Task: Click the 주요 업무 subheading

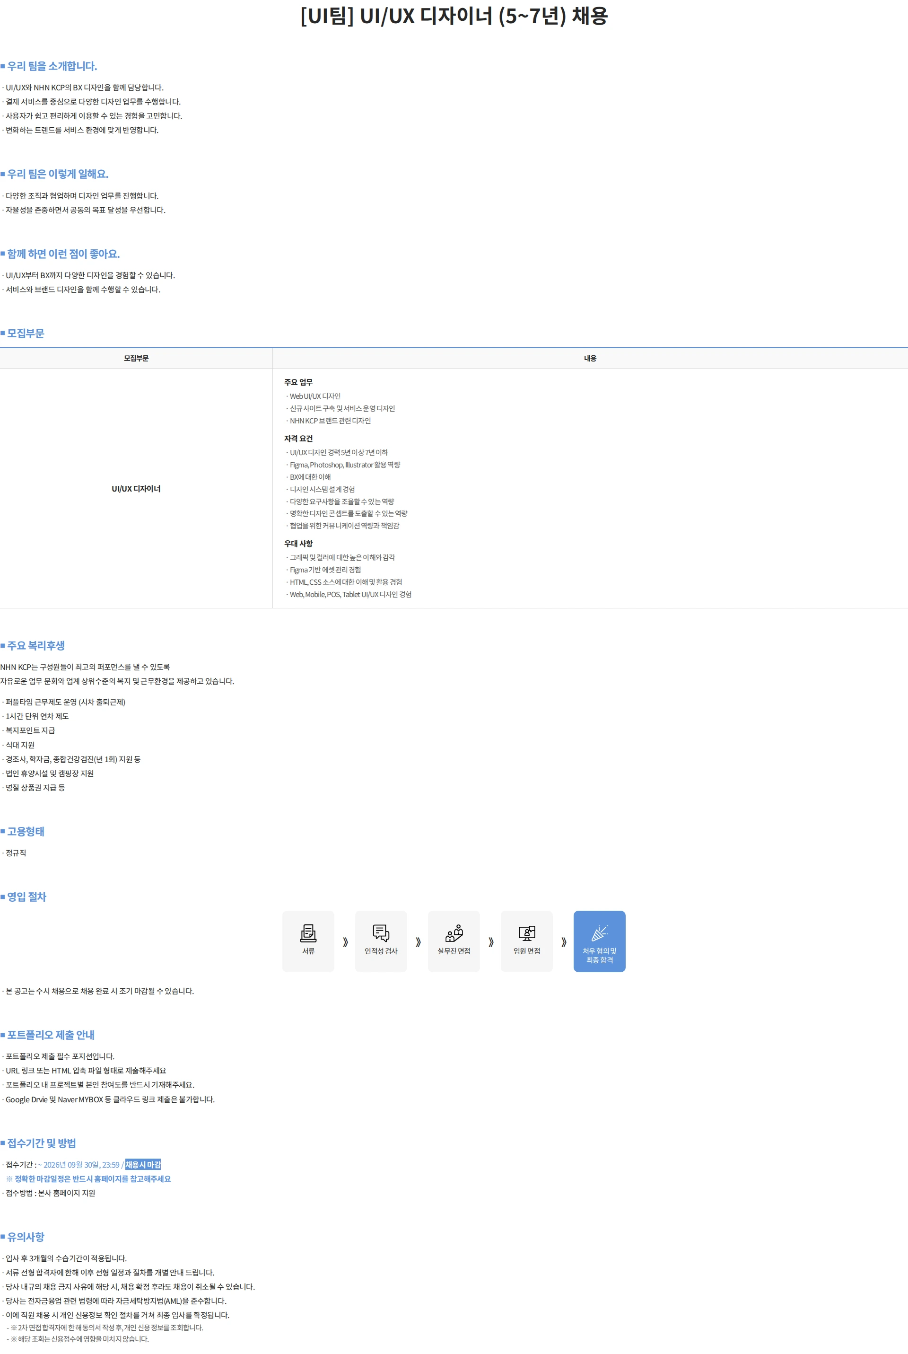Action: click(298, 382)
